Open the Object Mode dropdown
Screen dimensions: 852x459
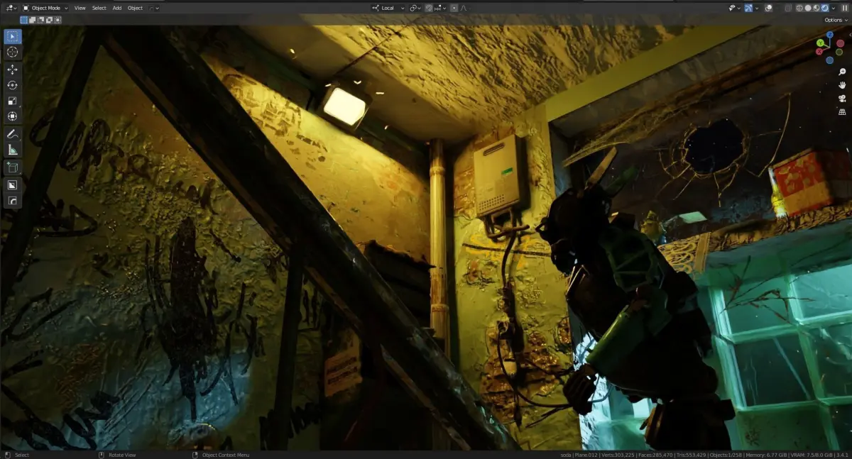click(x=45, y=8)
